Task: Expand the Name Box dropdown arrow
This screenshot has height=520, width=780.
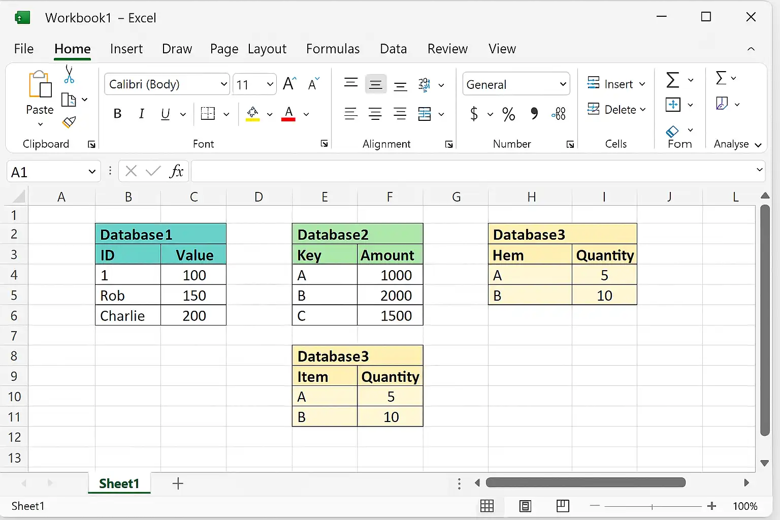Action: coord(92,172)
